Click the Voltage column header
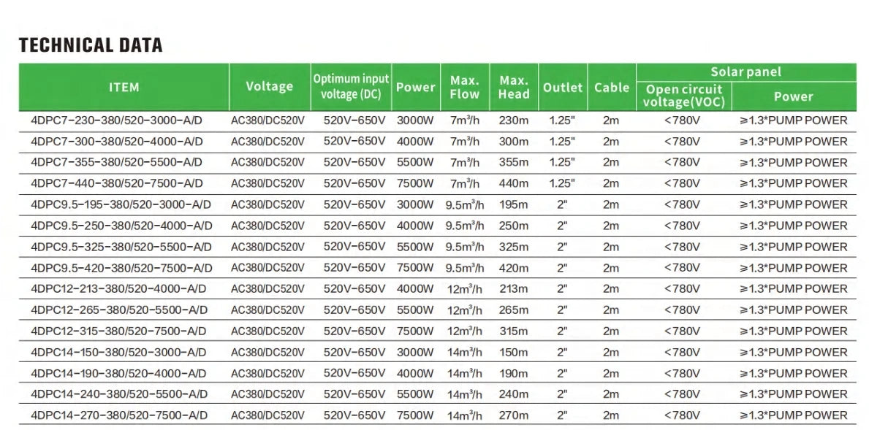 click(269, 88)
